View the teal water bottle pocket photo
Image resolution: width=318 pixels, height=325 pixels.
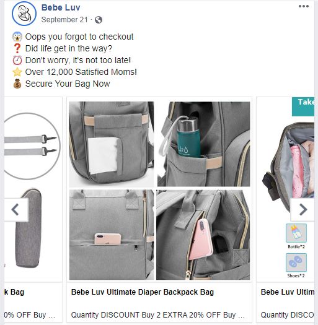click(x=203, y=144)
